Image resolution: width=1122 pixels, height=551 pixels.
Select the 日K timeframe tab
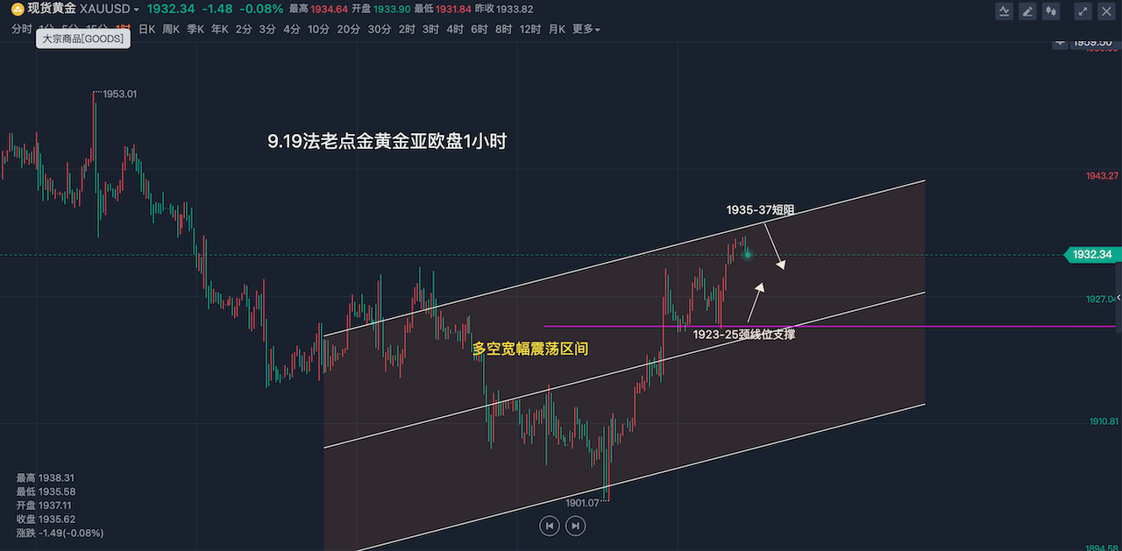(x=146, y=29)
